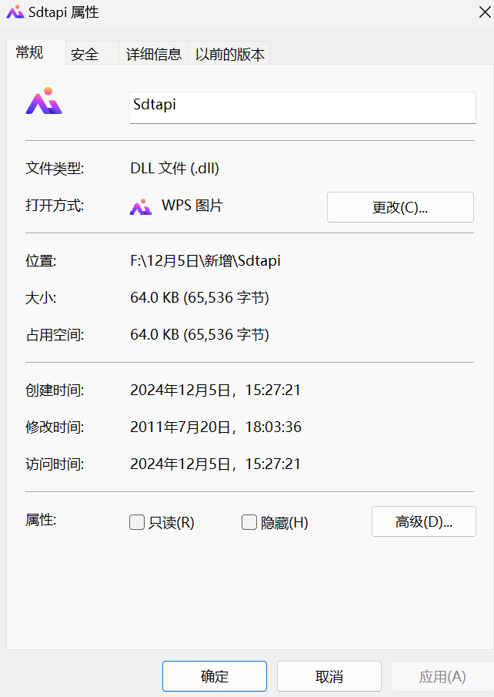Click the 打开方式: label
Image resolution: width=494 pixels, height=697 pixels.
pos(55,206)
